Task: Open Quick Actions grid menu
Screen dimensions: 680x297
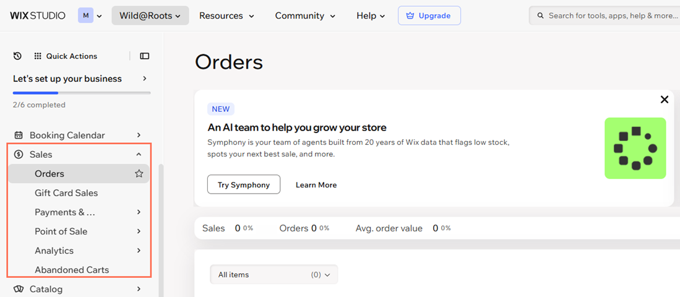Action: (x=66, y=56)
